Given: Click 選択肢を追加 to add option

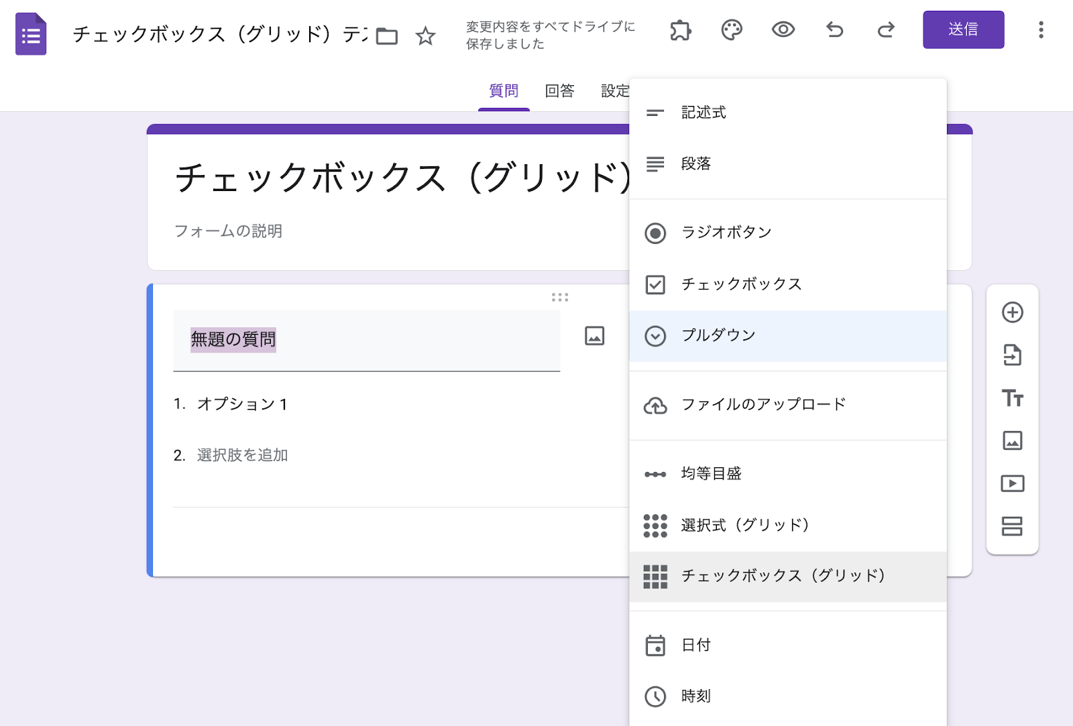Looking at the screenshot, I should point(242,455).
